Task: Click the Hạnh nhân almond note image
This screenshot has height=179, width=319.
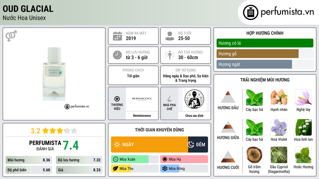Action: click(279, 98)
